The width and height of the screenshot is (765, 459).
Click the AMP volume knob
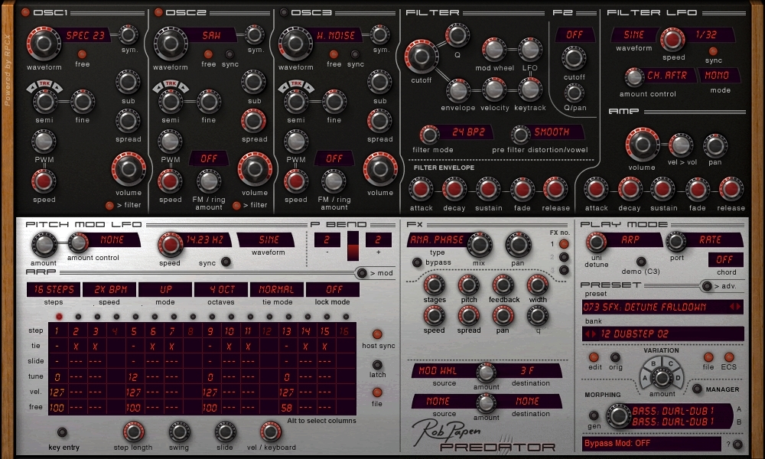point(642,144)
